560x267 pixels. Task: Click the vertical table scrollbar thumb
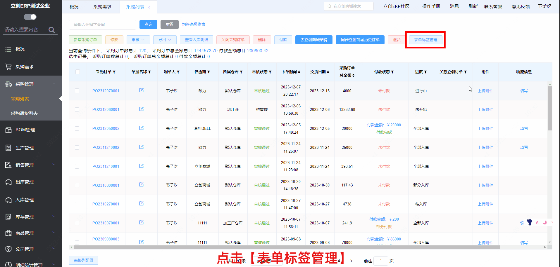pos(550,108)
